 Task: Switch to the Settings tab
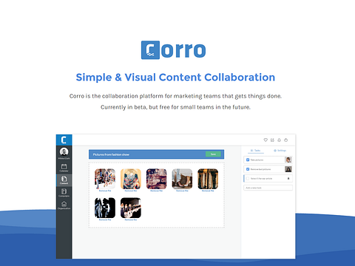pos(280,151)
